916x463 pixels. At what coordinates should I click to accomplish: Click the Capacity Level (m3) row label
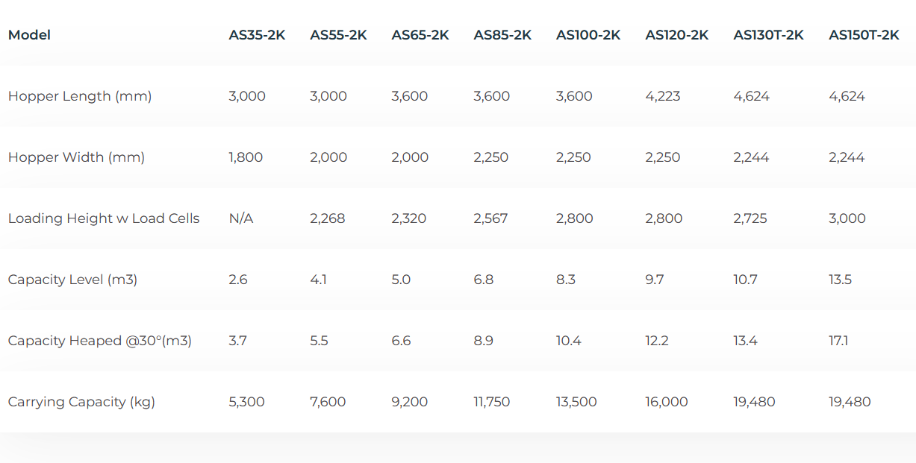(x=72, y=280)
